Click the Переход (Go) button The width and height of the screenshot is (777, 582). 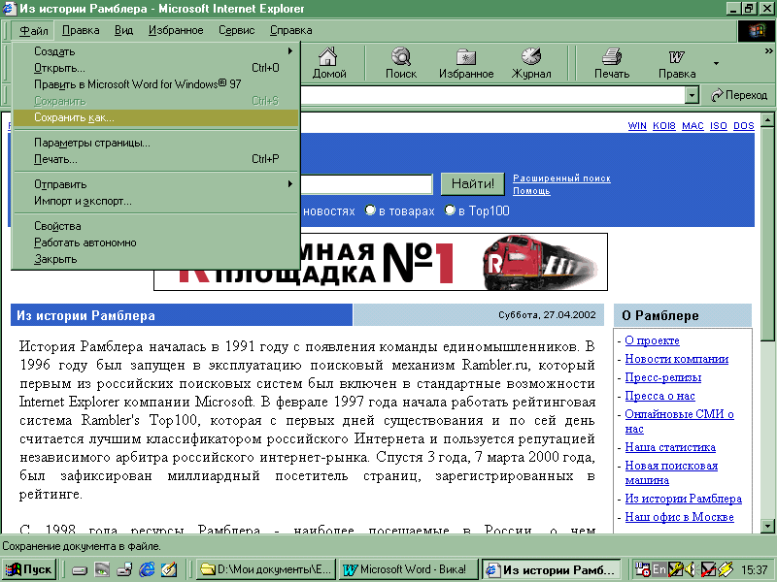739,95
